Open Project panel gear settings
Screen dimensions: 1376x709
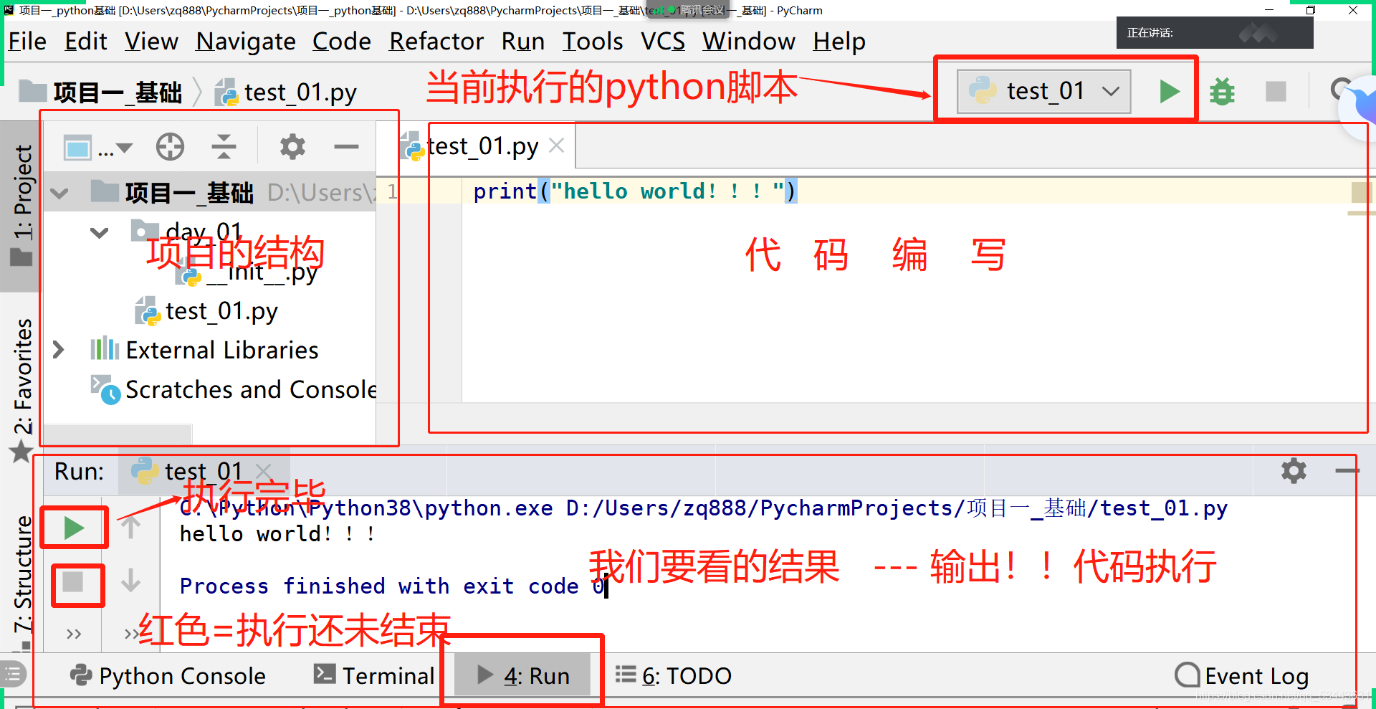(x=292, y=147)
